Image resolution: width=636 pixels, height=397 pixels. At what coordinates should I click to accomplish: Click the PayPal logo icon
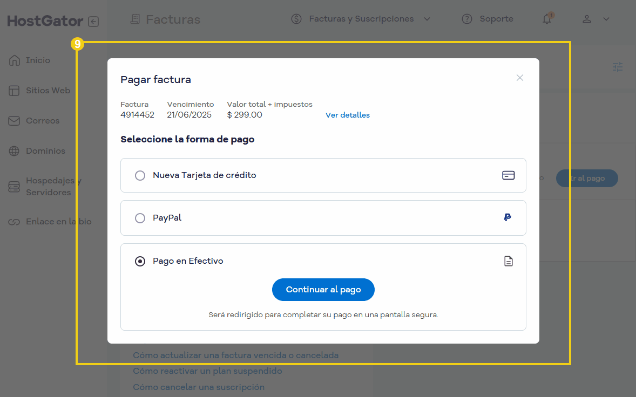[x=508, y=217]
